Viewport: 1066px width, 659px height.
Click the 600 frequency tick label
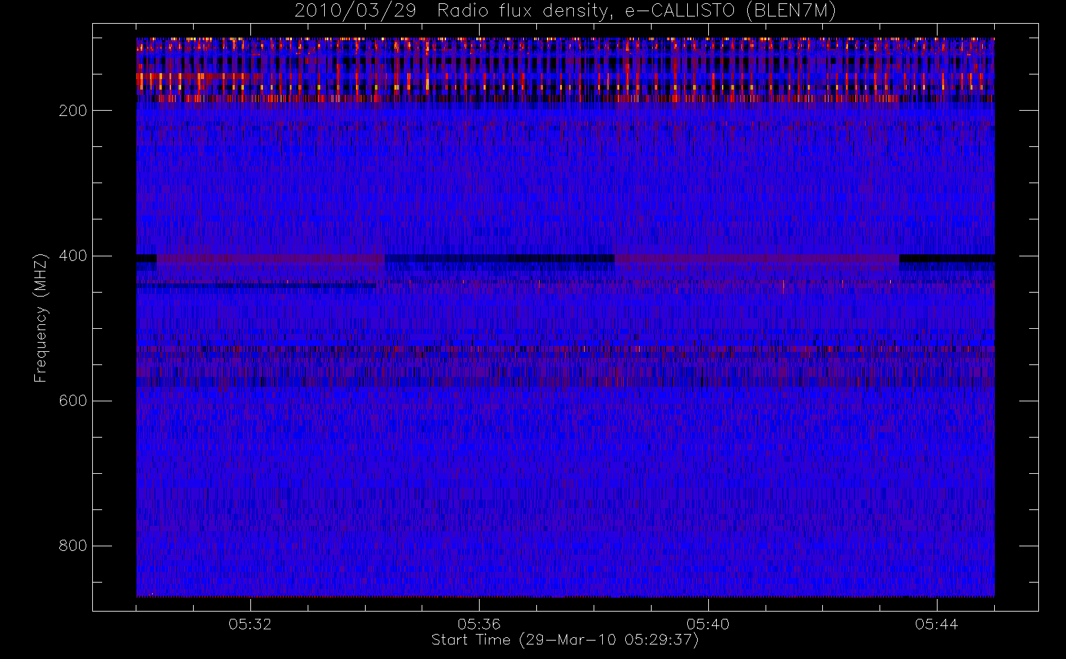[x=73, y=401]
